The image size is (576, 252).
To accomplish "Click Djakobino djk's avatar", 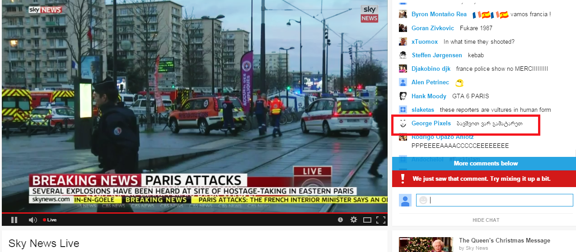I will (x=403, y=69).
